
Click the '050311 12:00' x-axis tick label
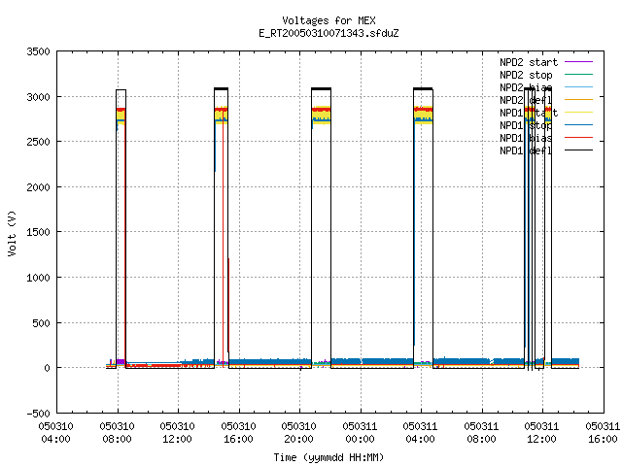(x=542, y=433)
